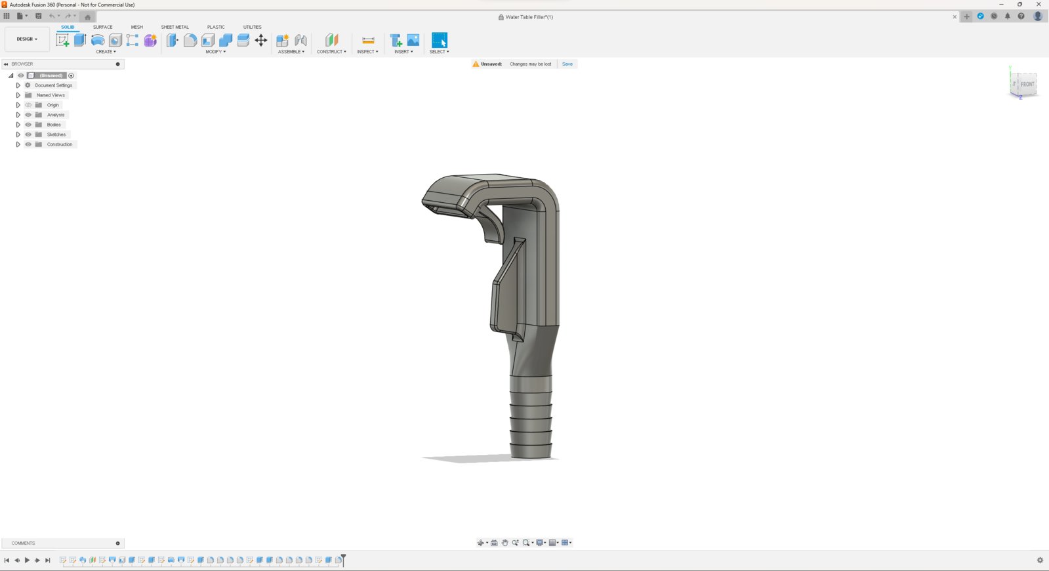The height and width of the screenshot is (571, 1049).
Task: Redo the last undone action
Action: [68, 16]
